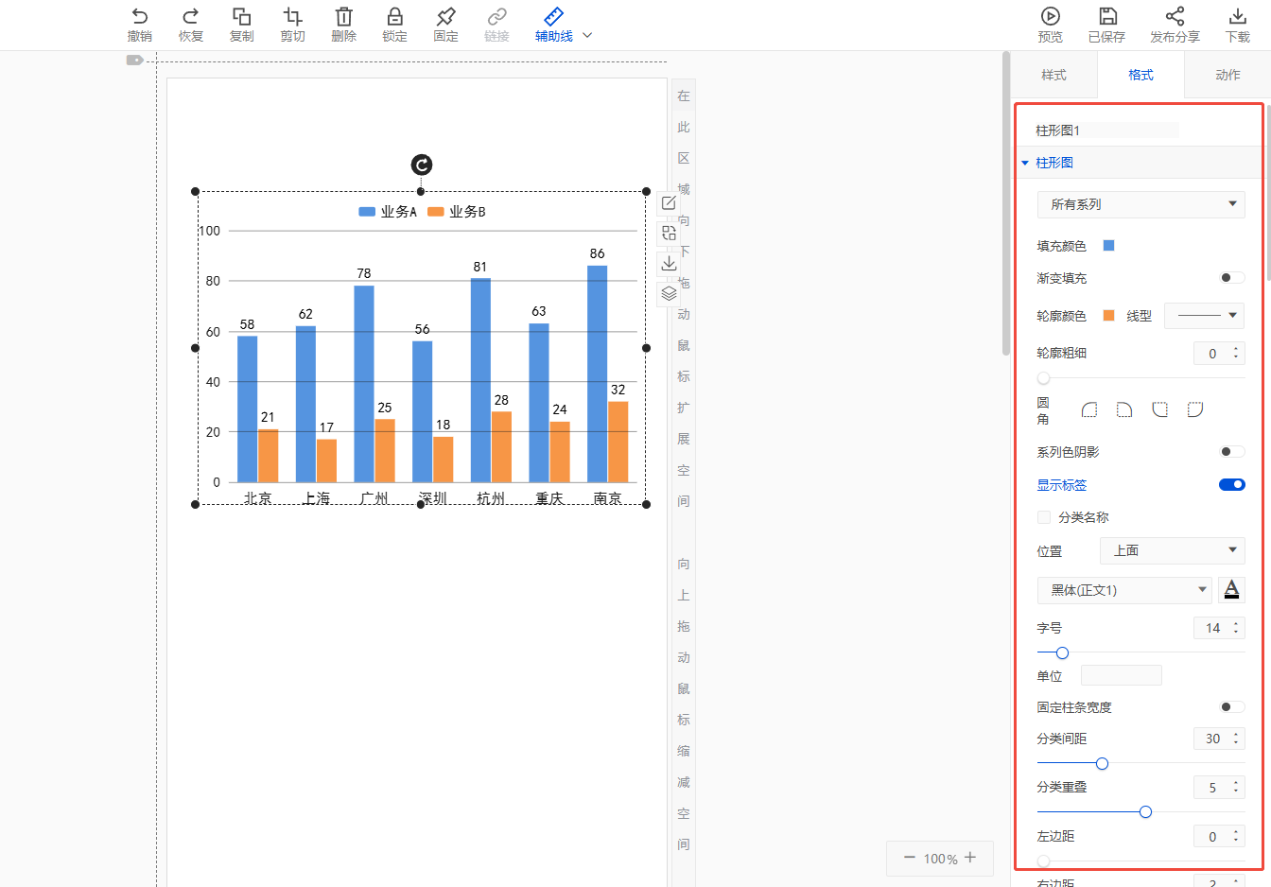Screen dimensions: 1271x887
Task: Switch to the 格式 tab
Action: click(1140, 75)
